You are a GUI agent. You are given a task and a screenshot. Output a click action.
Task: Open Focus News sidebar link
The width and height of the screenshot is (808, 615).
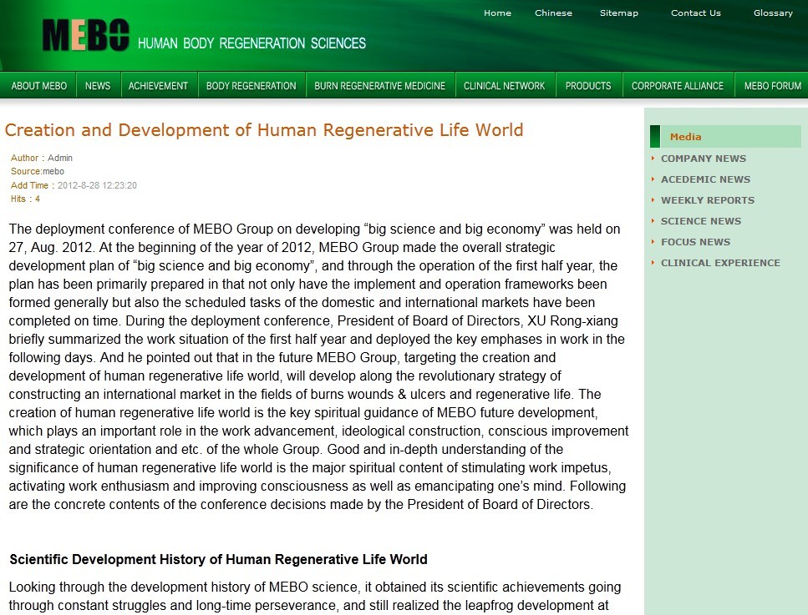click(695, 242)
